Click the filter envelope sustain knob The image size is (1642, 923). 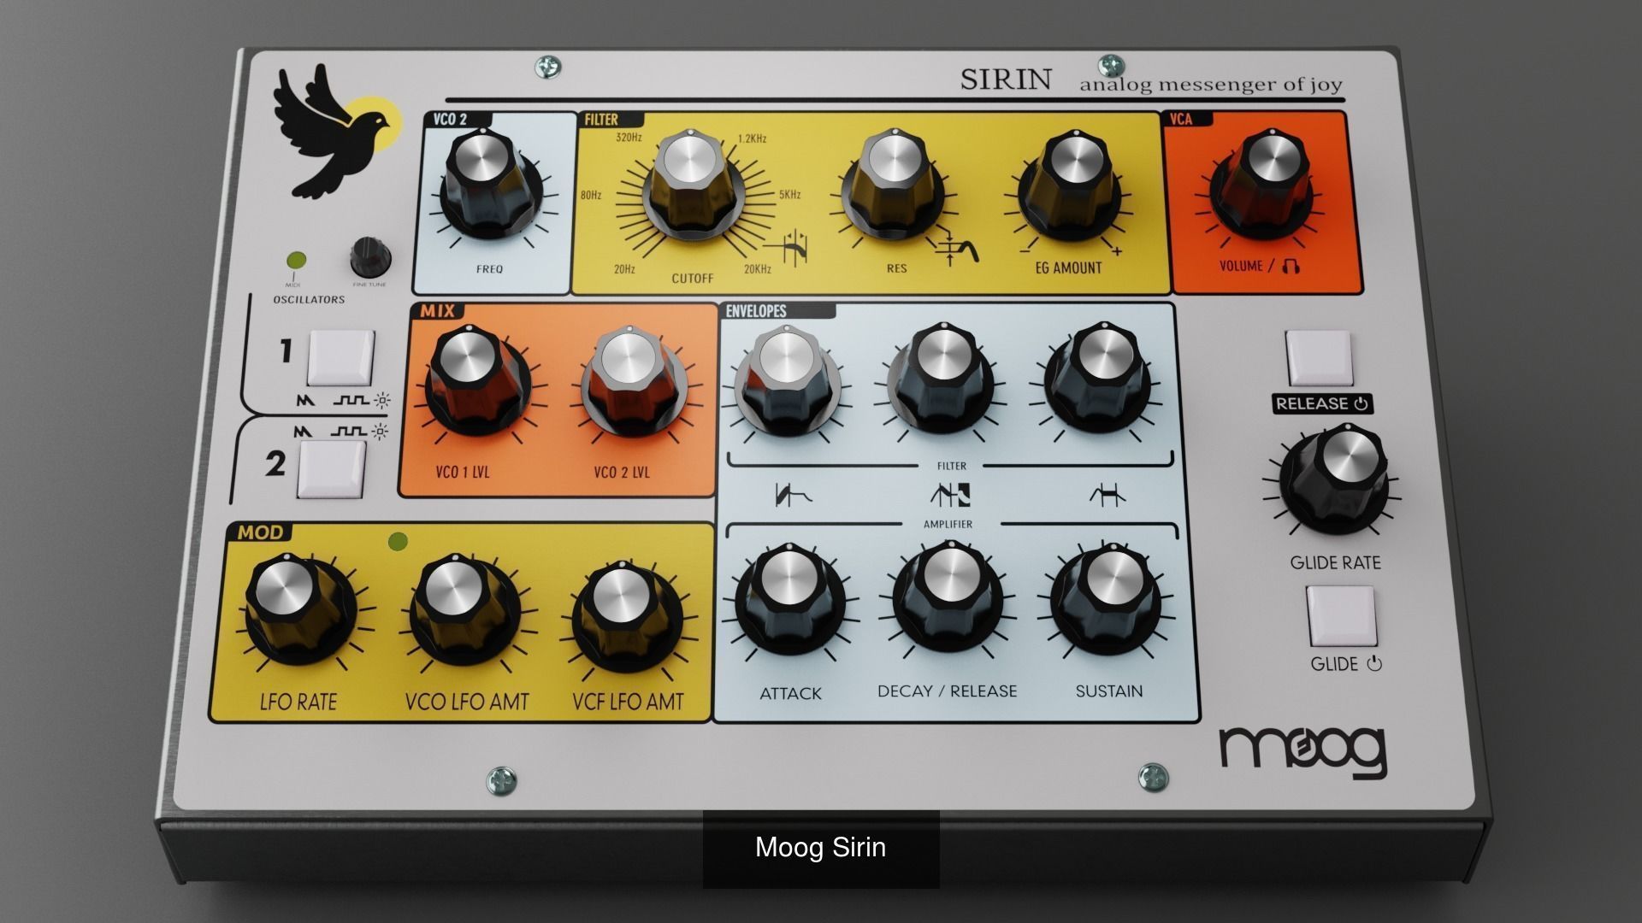1097,379
